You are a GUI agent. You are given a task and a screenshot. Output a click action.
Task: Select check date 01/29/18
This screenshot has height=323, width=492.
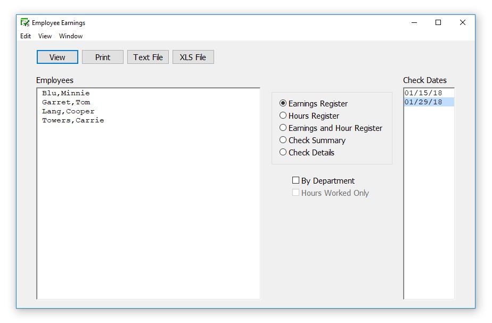pyautogui.click(x=423, y=102)
